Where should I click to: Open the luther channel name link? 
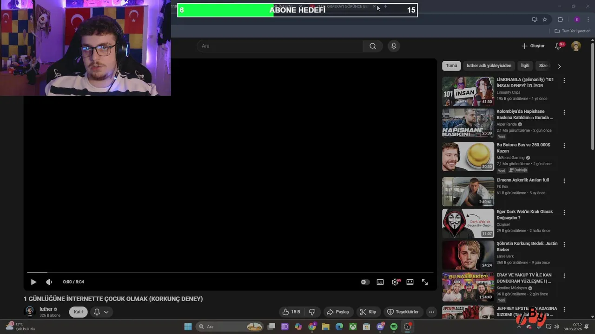pos(46,309)
